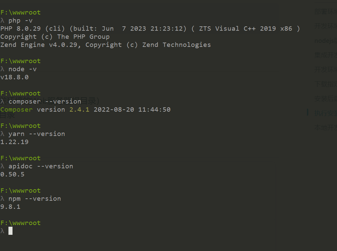Click the Zend Engine v4.0.29 output line
The image size is (337, 251).
pyautogui.click(x=105, y=45)
